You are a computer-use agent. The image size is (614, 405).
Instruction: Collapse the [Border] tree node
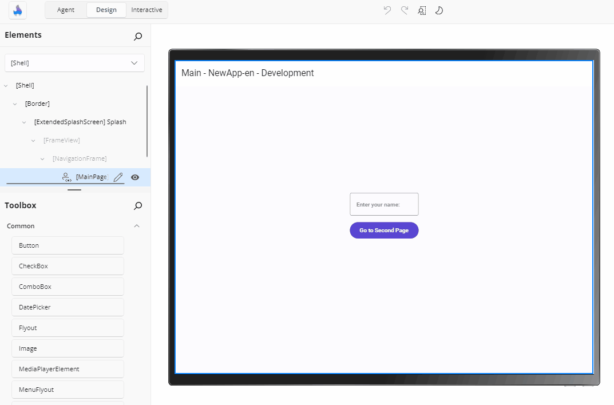[x=15, y=104]
